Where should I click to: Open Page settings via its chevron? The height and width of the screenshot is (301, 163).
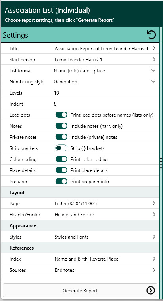click(154, 203)
